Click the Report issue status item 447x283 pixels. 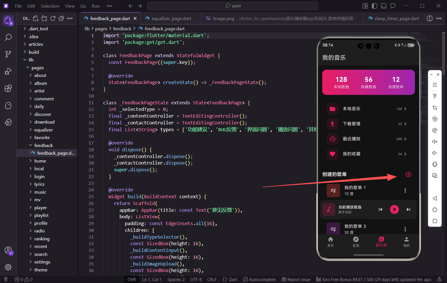(x=296, y=279)
